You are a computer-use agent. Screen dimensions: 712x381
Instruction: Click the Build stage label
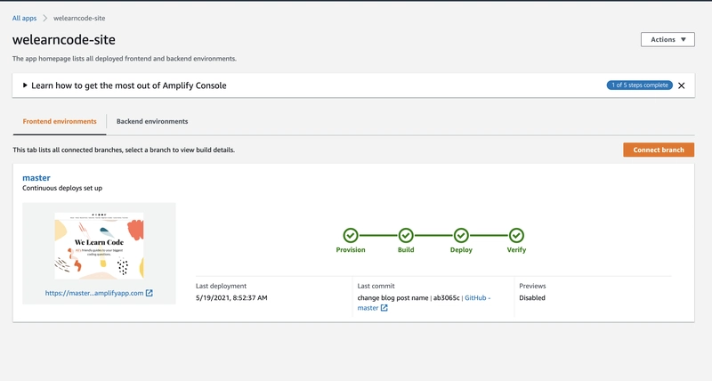[x=406, y=250]
